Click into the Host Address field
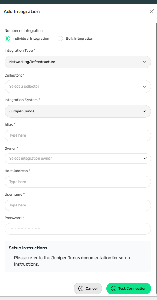The image size is (157, 300). point(78,182)
